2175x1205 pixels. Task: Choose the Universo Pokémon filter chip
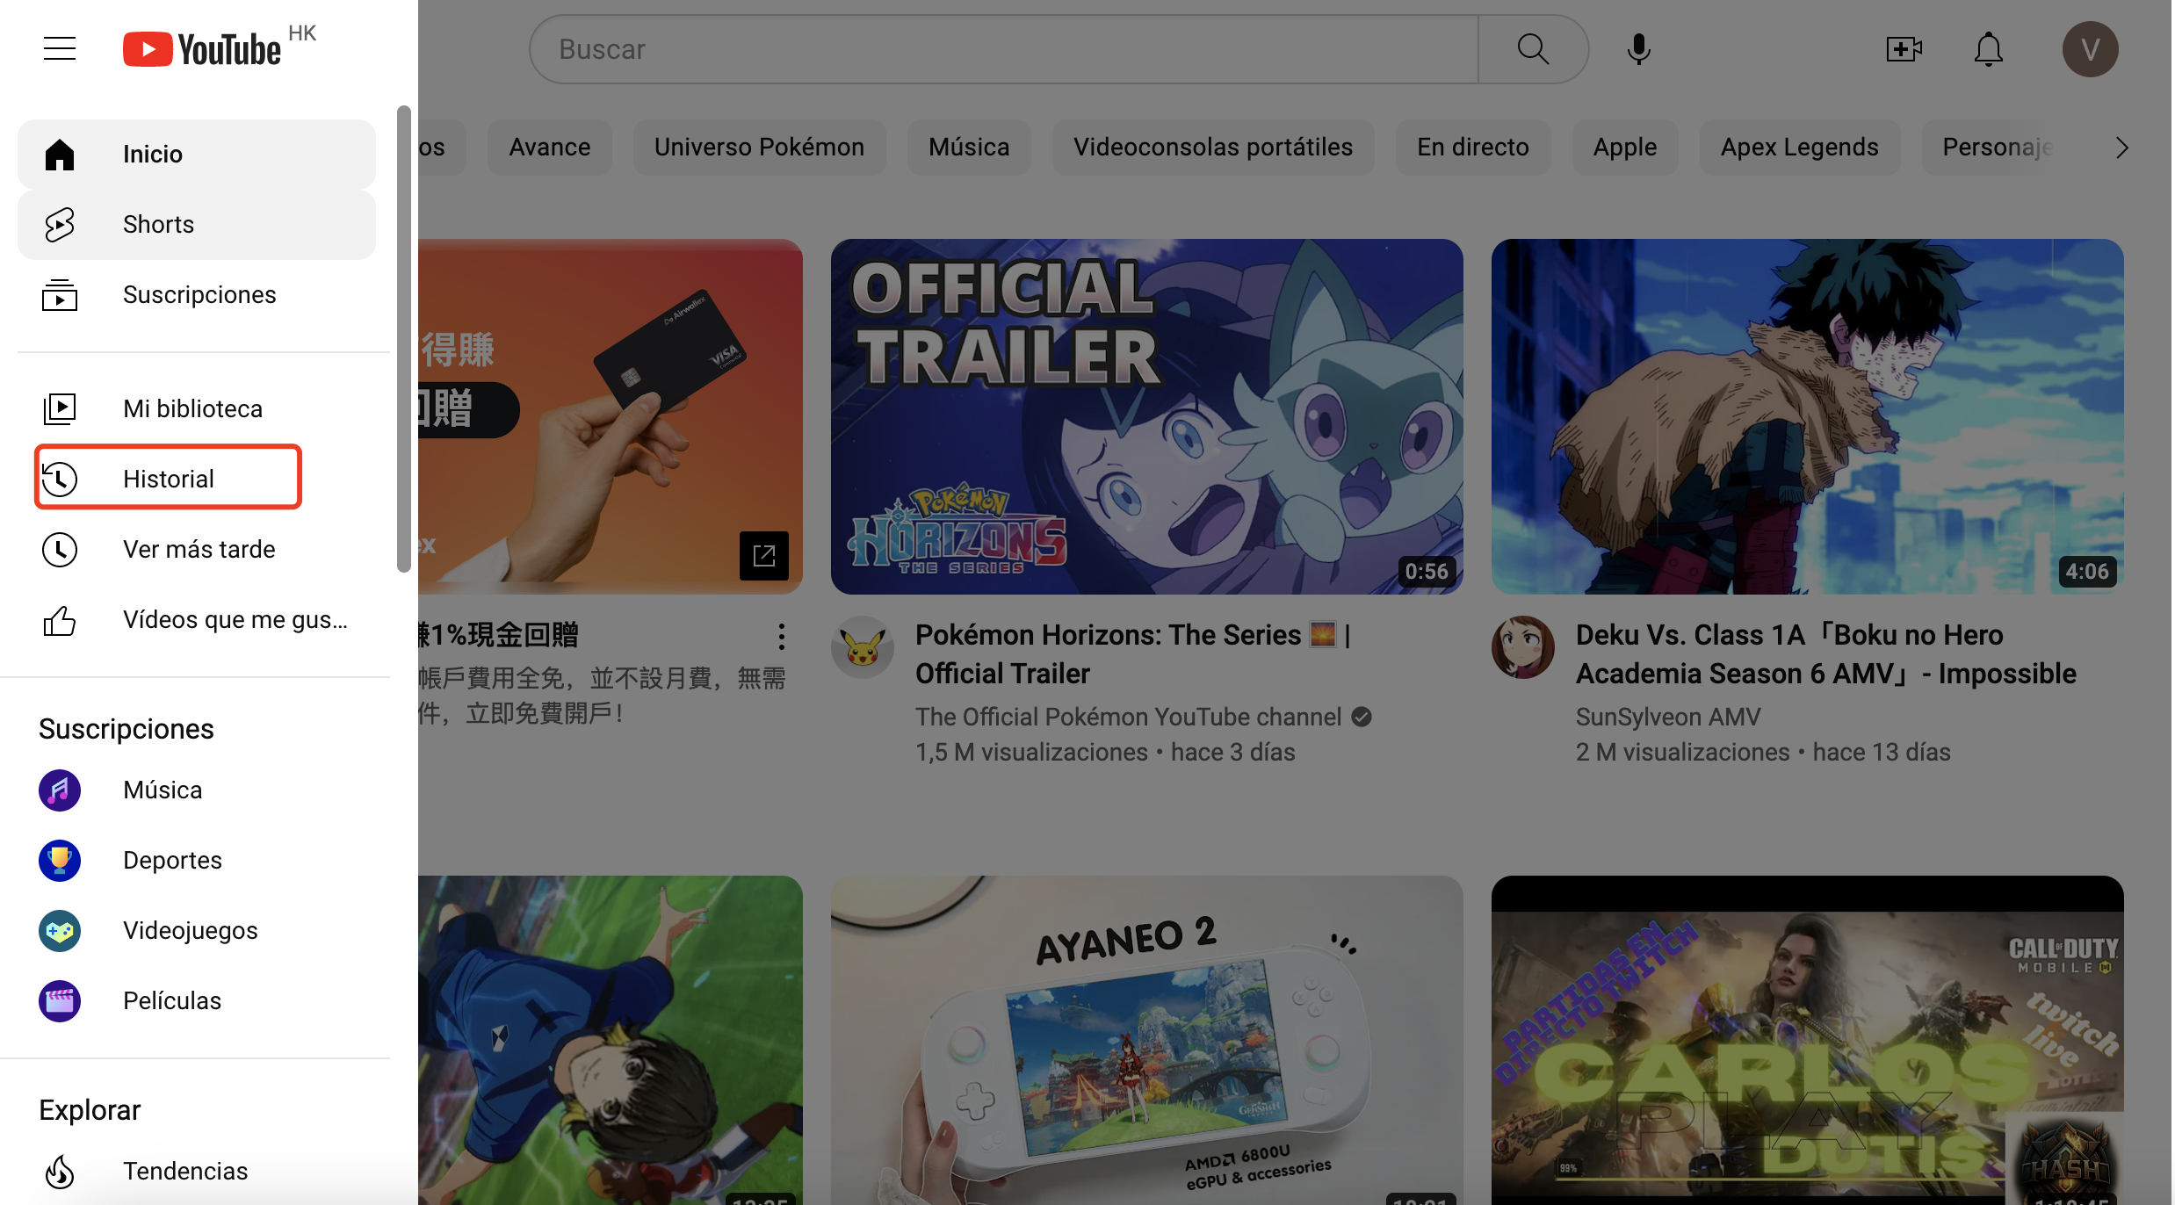click(x=759, y=147)
